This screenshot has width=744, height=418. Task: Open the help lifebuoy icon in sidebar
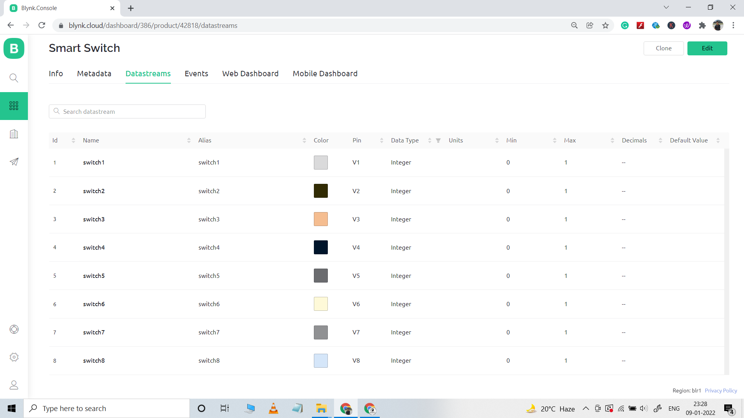tap(14, 329)
